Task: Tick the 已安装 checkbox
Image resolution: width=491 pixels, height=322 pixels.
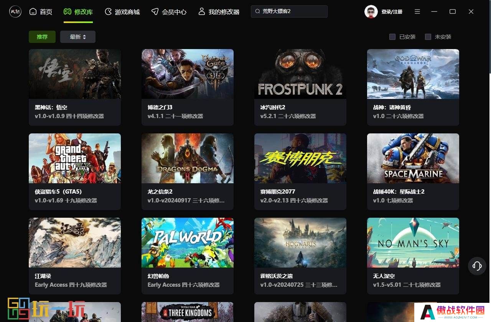Action: [392, 37]
